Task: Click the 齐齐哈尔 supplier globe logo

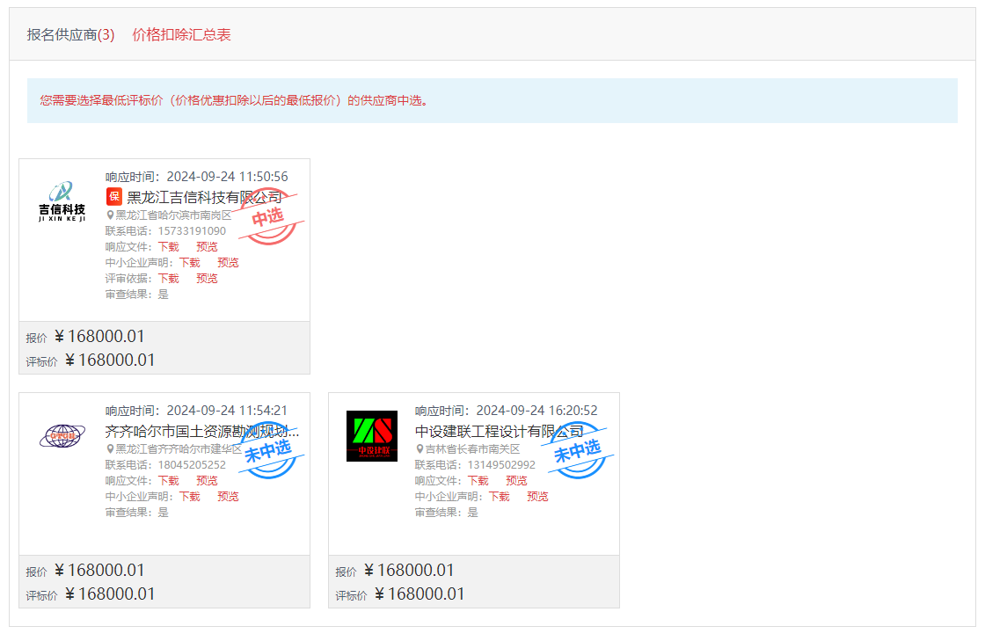Action: (x=62, y=436)
